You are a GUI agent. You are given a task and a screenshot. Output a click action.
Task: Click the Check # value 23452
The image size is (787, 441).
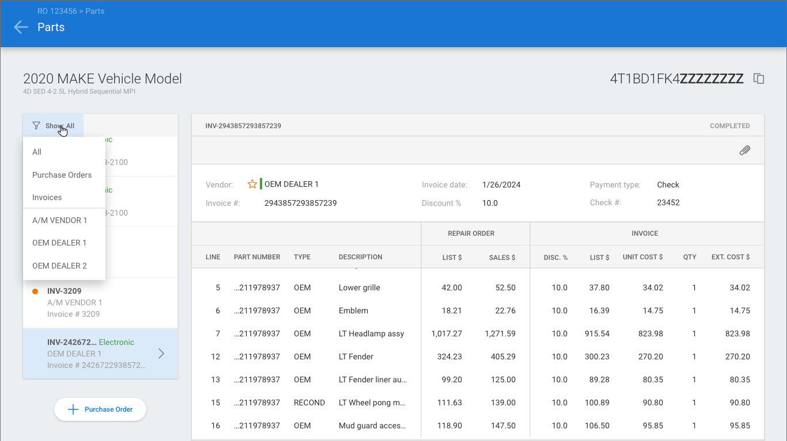tap(668, 202)
